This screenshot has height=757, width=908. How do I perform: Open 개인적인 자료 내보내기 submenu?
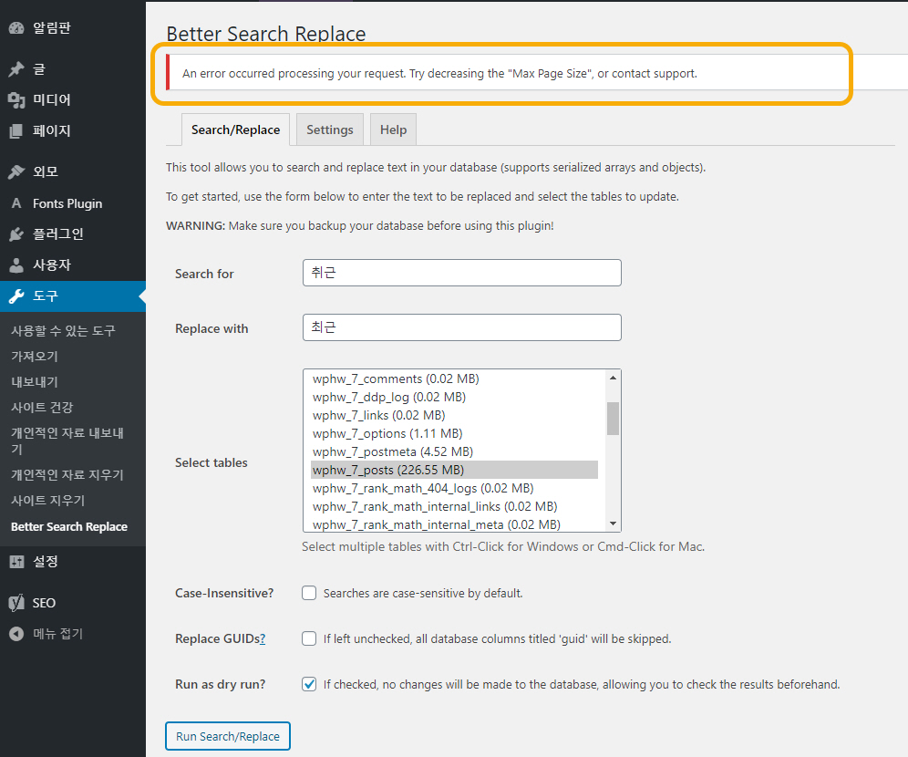pyautogui.click(x=67, y=441)
